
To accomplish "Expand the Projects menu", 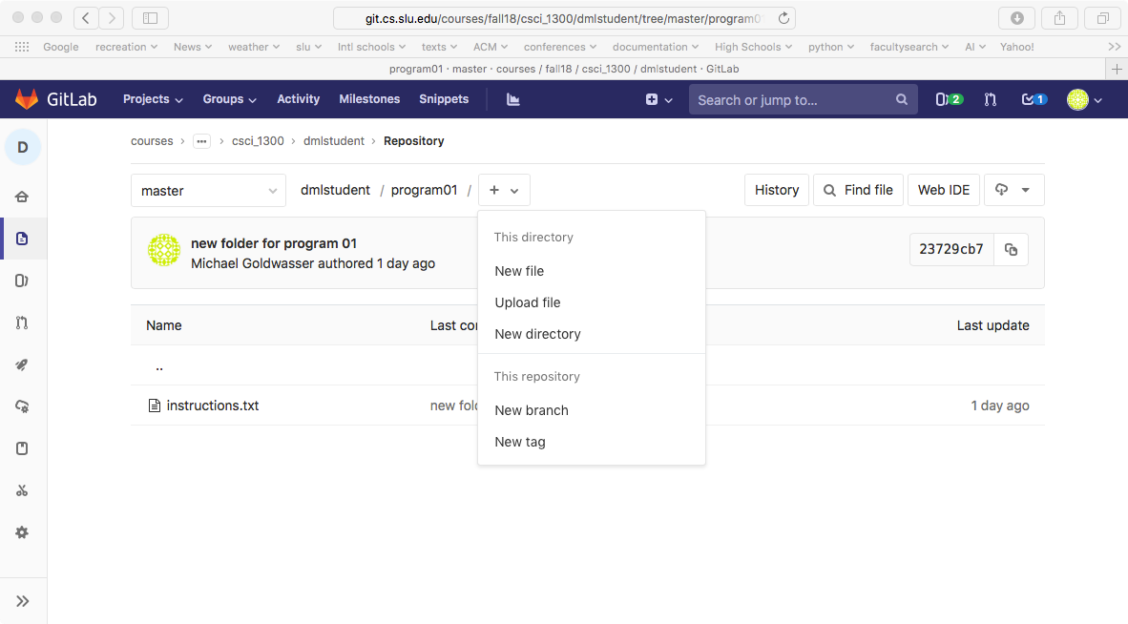I will pyautogui.click(x=153, y=99).
